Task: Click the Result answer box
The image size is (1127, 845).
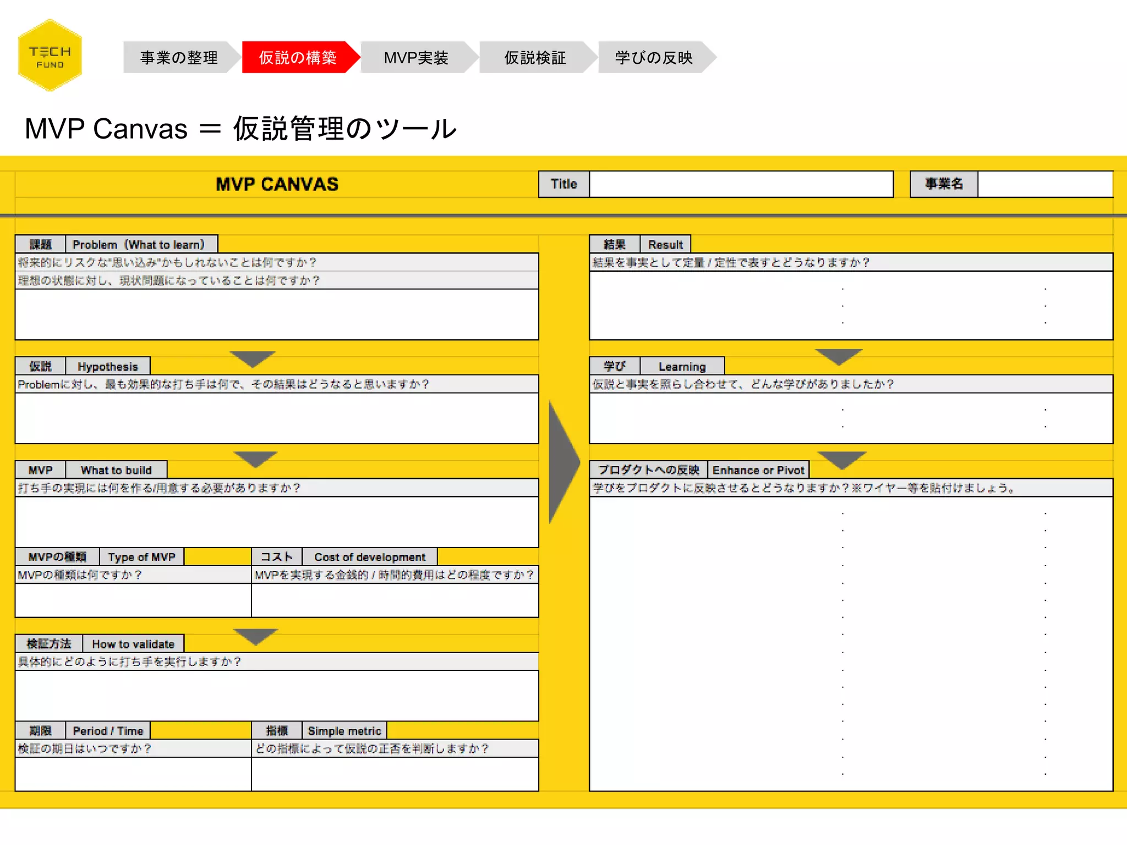Action: pyautogui.click(x=851, y=305)
